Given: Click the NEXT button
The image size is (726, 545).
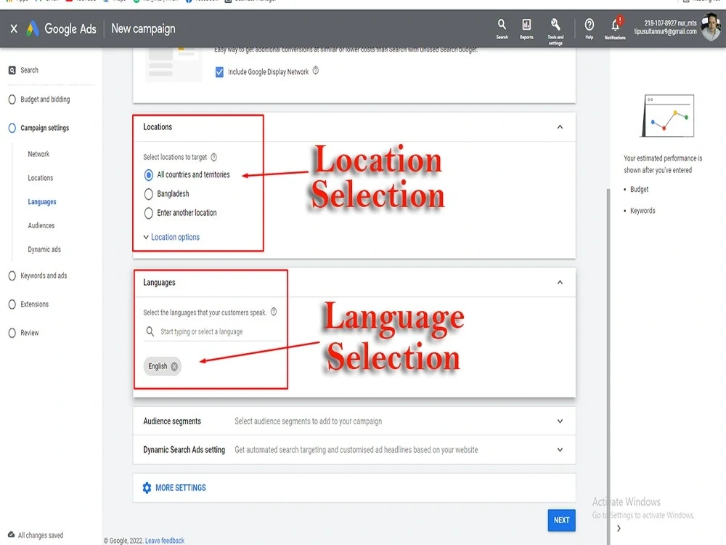Looking at the screenshot, I should (562, 520).
